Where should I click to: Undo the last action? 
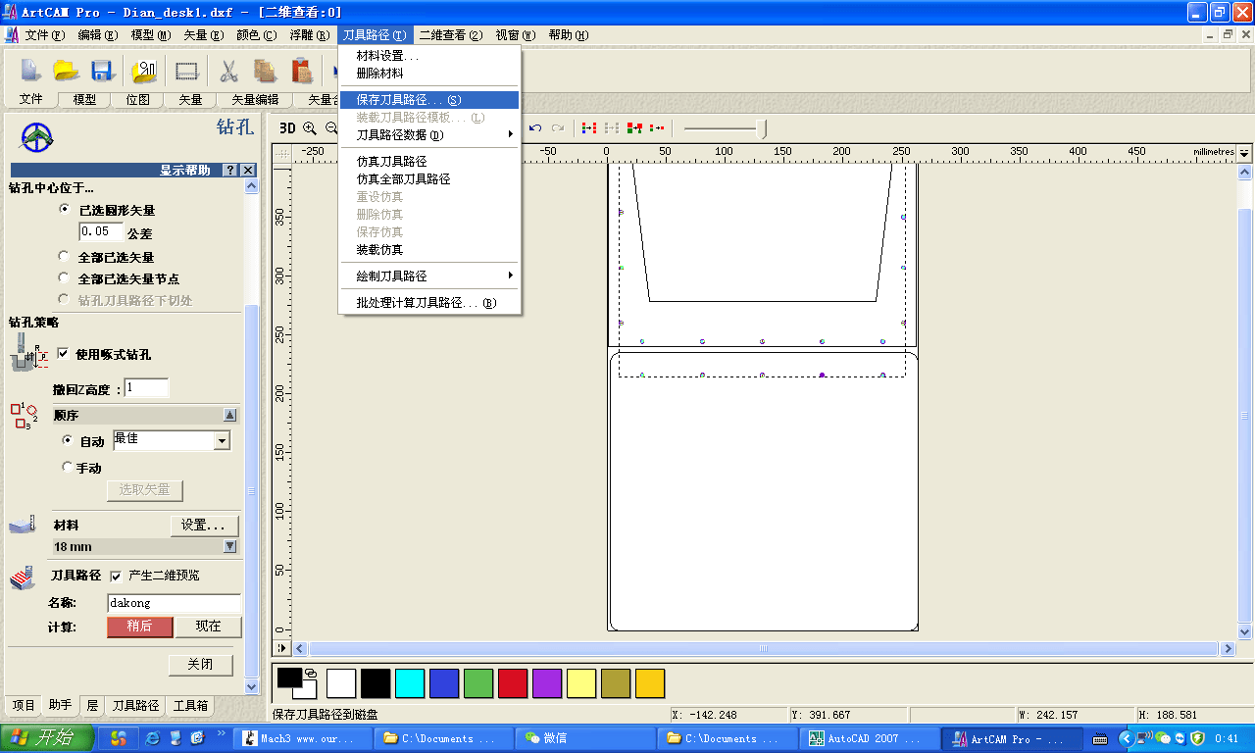[536, 127]
